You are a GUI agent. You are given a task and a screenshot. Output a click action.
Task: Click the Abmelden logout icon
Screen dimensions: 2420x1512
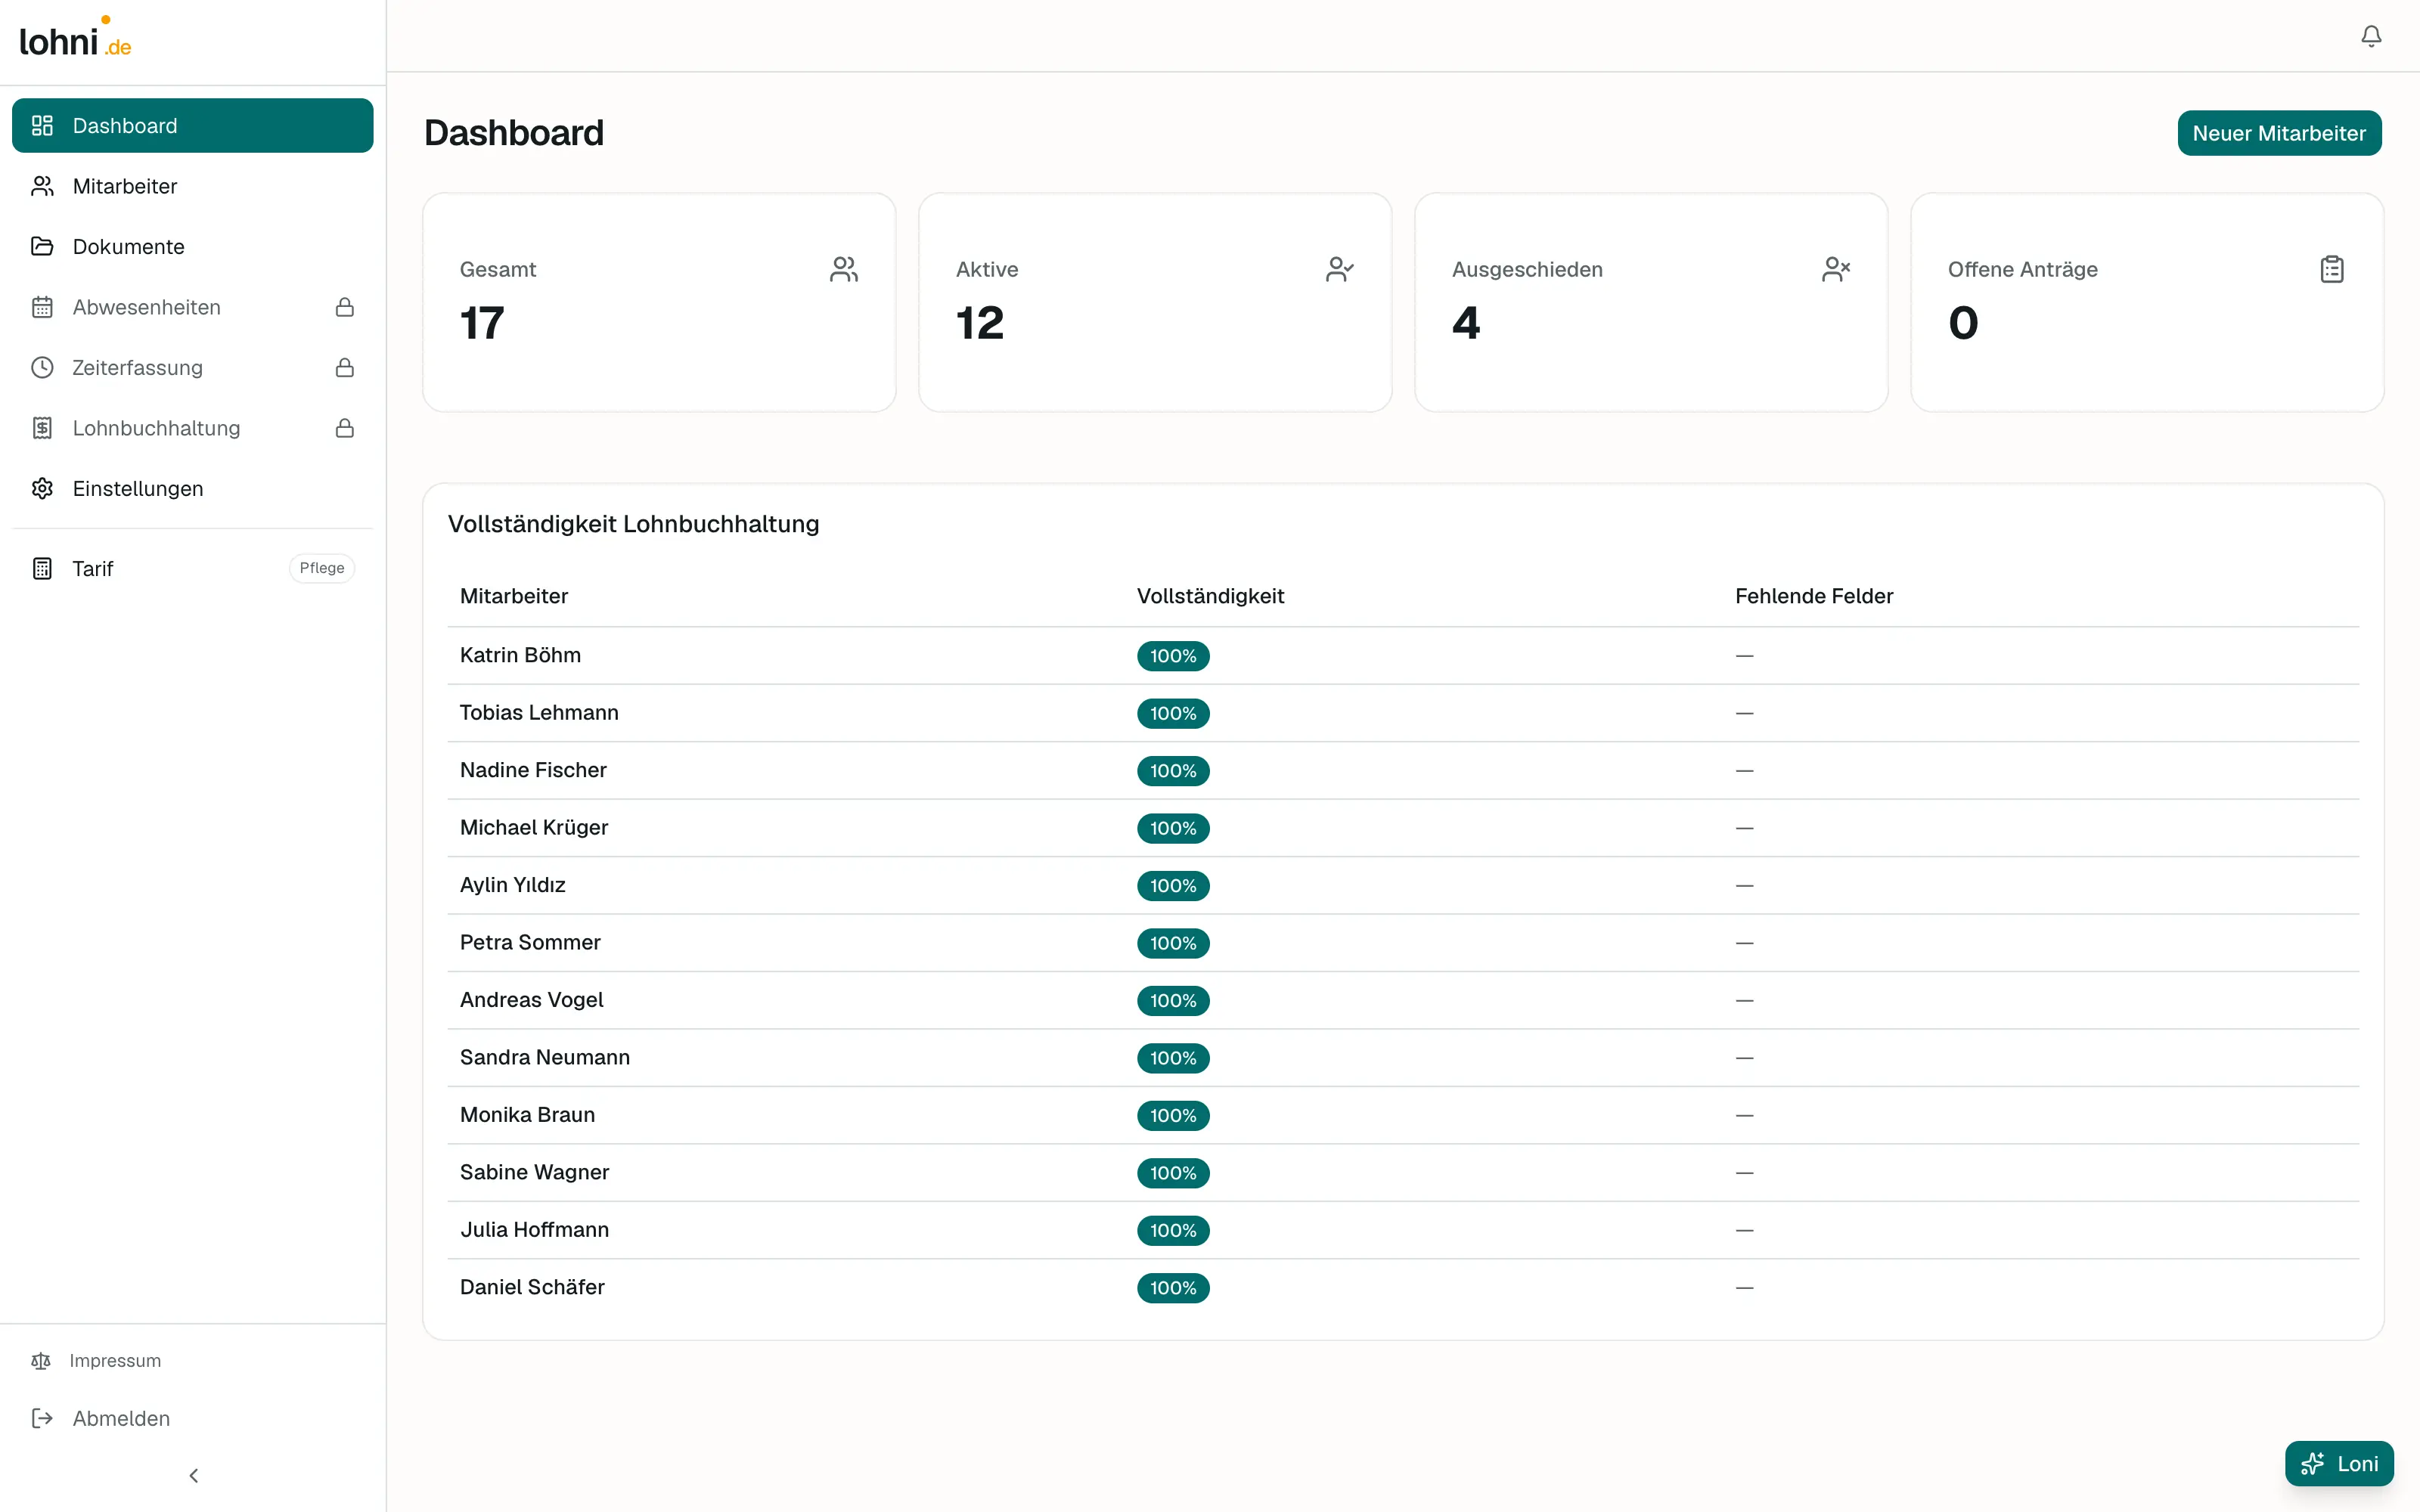[x=42, y=1418]
